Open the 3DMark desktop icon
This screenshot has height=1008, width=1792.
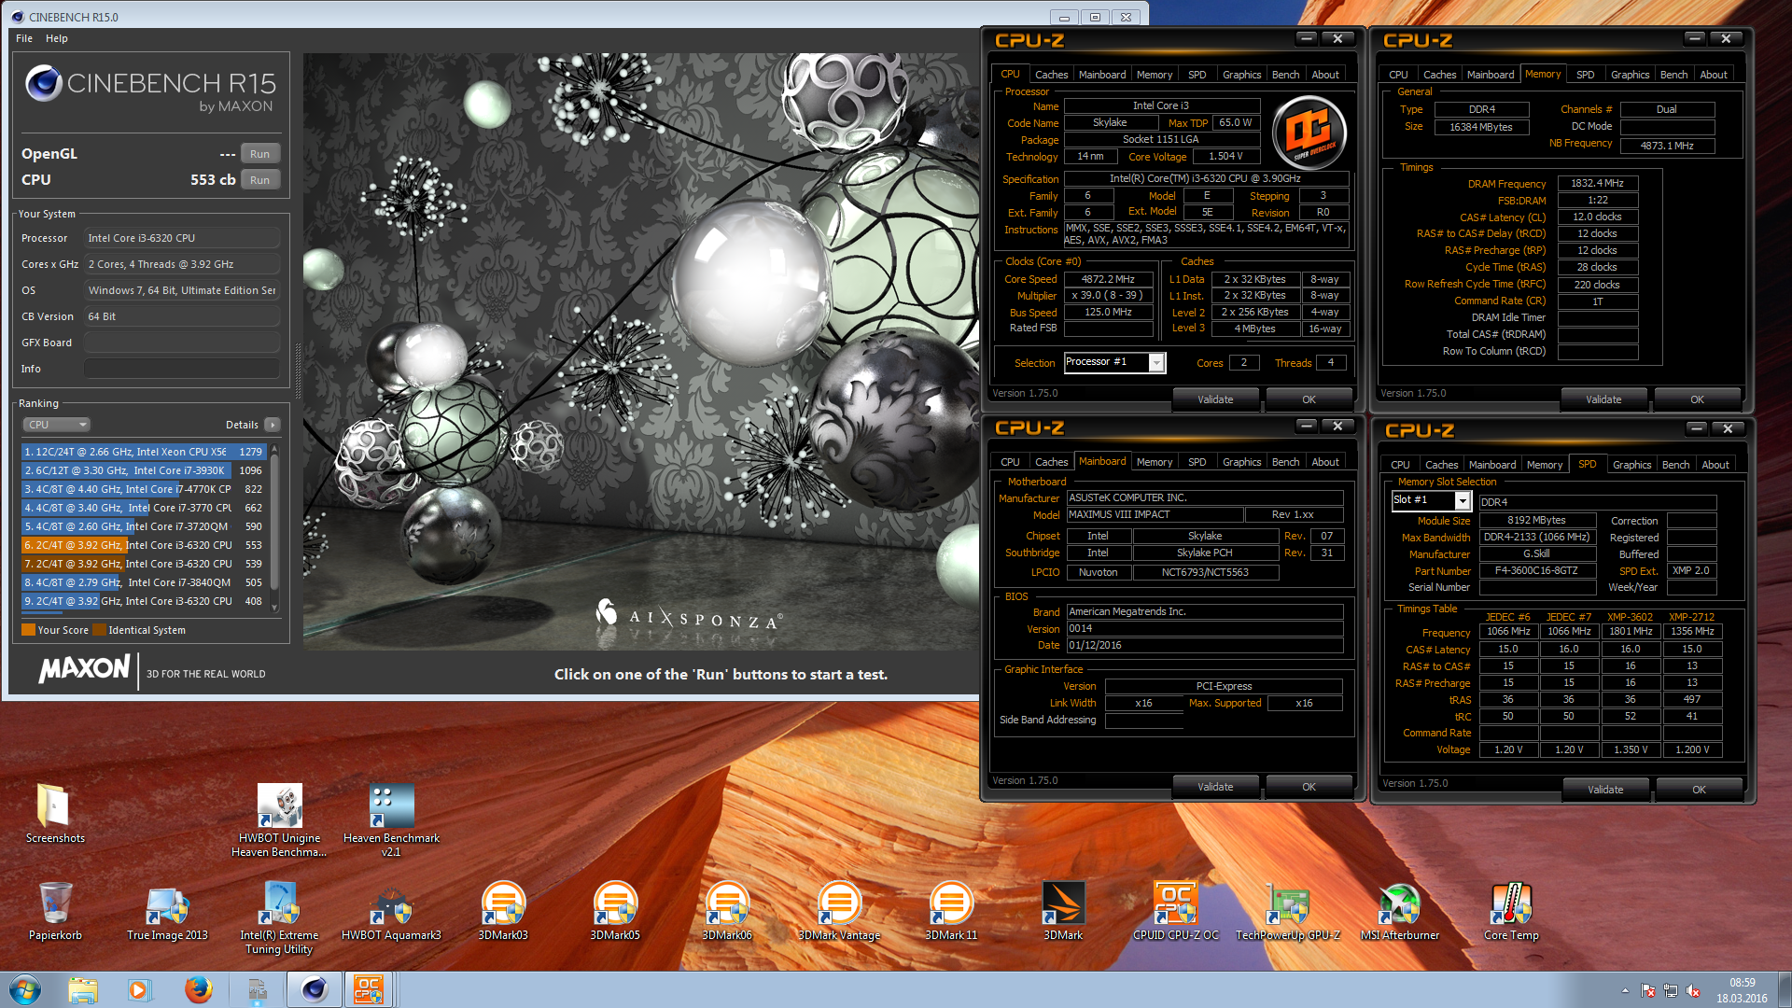[x=1063, y=911]
